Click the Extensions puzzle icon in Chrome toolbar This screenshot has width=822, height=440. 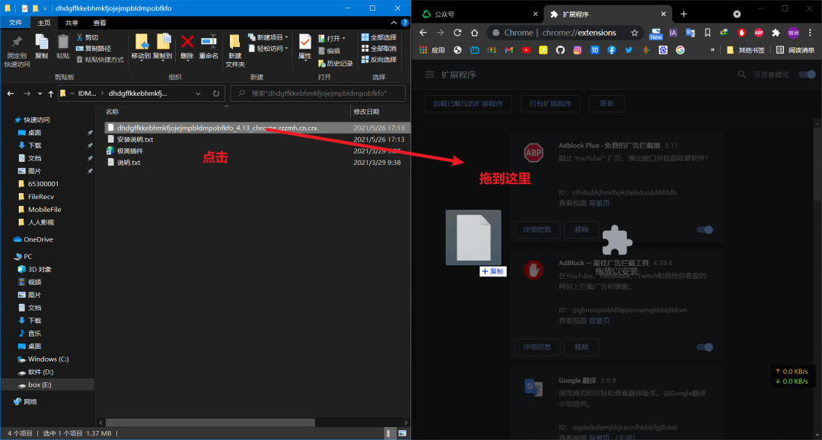776,33
